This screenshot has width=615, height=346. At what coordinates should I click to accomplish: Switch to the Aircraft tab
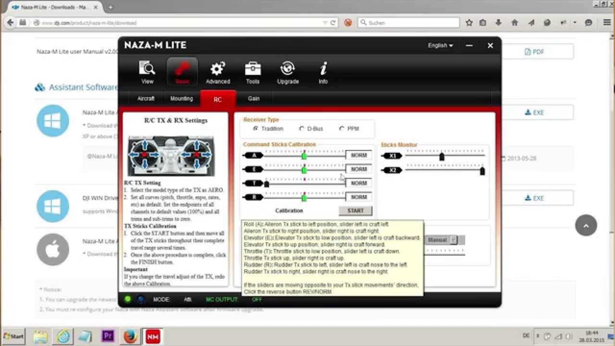click(146, 99)
